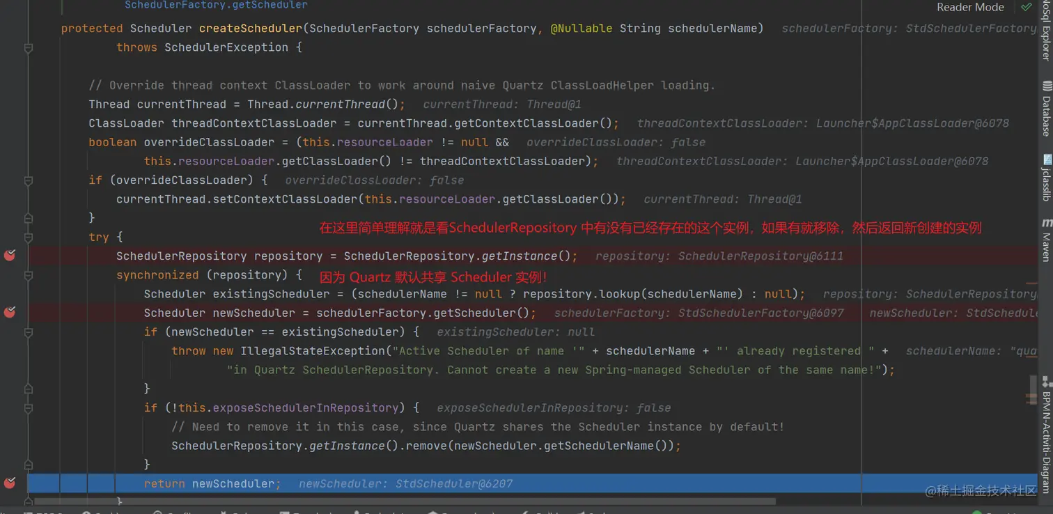Toggle Reader Mode in the editor
Screen dimensions: 1053x514
coord(970,7)
